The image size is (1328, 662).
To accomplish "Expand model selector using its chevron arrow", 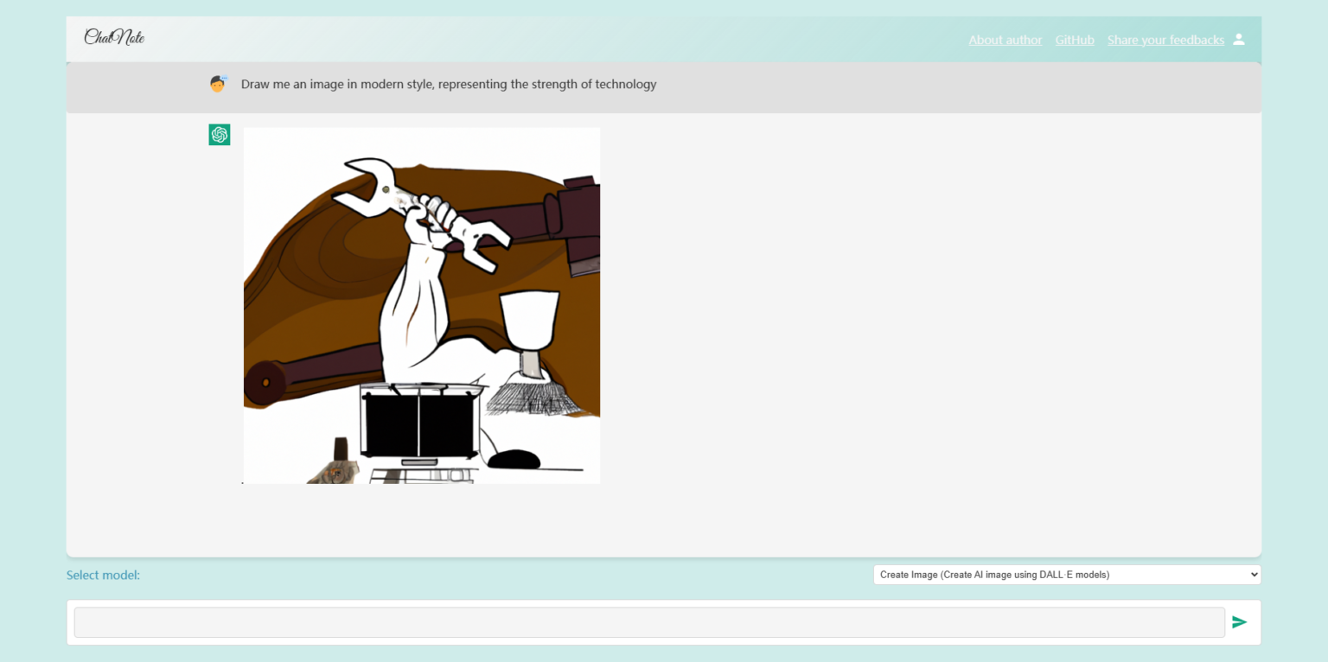I will 1253,575.
